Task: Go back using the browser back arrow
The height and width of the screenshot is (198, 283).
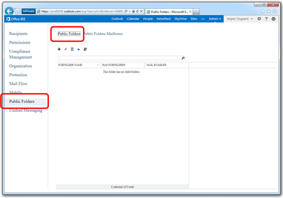Action: pos(9,11)
